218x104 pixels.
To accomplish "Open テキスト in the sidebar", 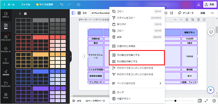I will [6, 61].
